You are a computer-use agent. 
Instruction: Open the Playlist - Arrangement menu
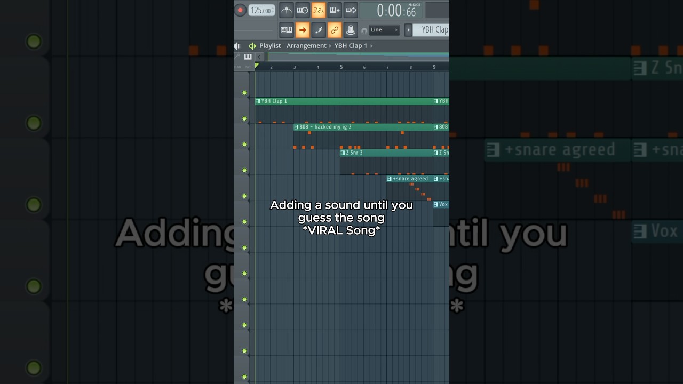pyautogui.click(x=293, y=46)
